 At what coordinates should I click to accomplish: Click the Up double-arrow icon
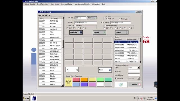click(77, 70)
